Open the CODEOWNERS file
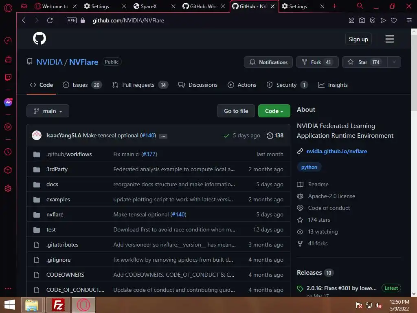 click(x=65, y=275)
